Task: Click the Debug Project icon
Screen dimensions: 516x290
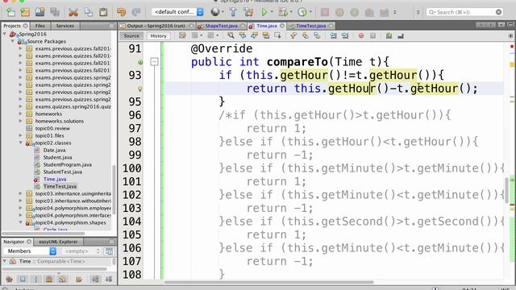Action: [x=283, y=13]
